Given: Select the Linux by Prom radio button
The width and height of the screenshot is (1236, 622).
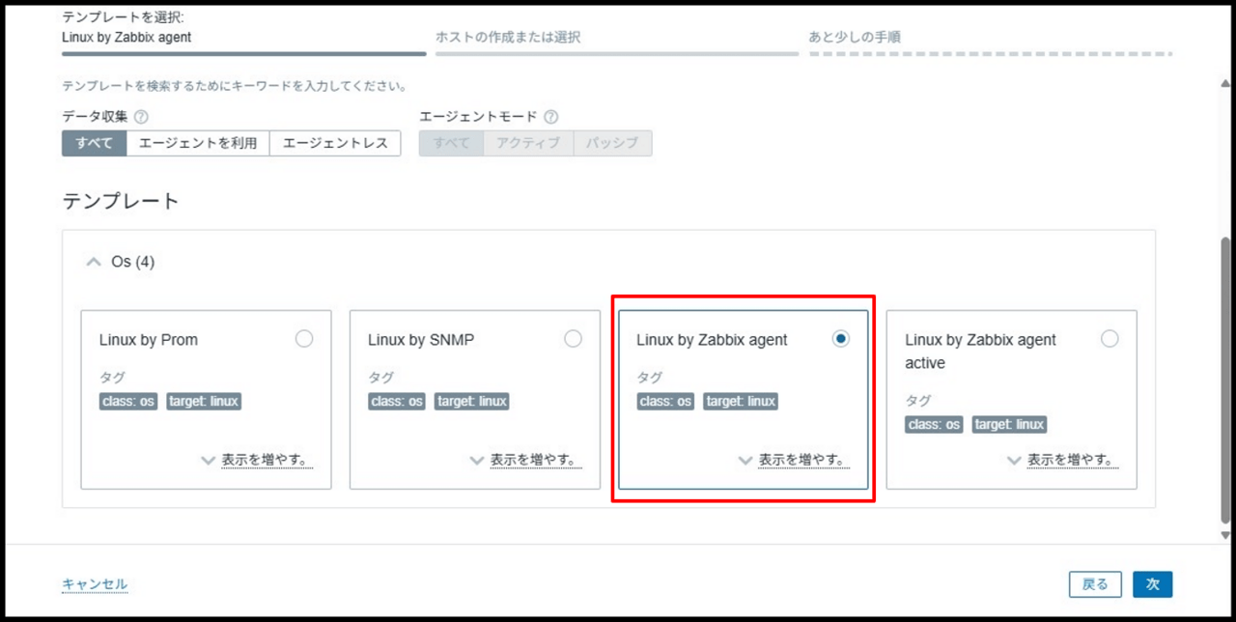Looking at the screenshot, I should [x=304, y=339].
